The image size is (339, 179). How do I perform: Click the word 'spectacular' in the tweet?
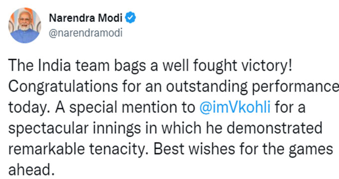coord(48,128)
